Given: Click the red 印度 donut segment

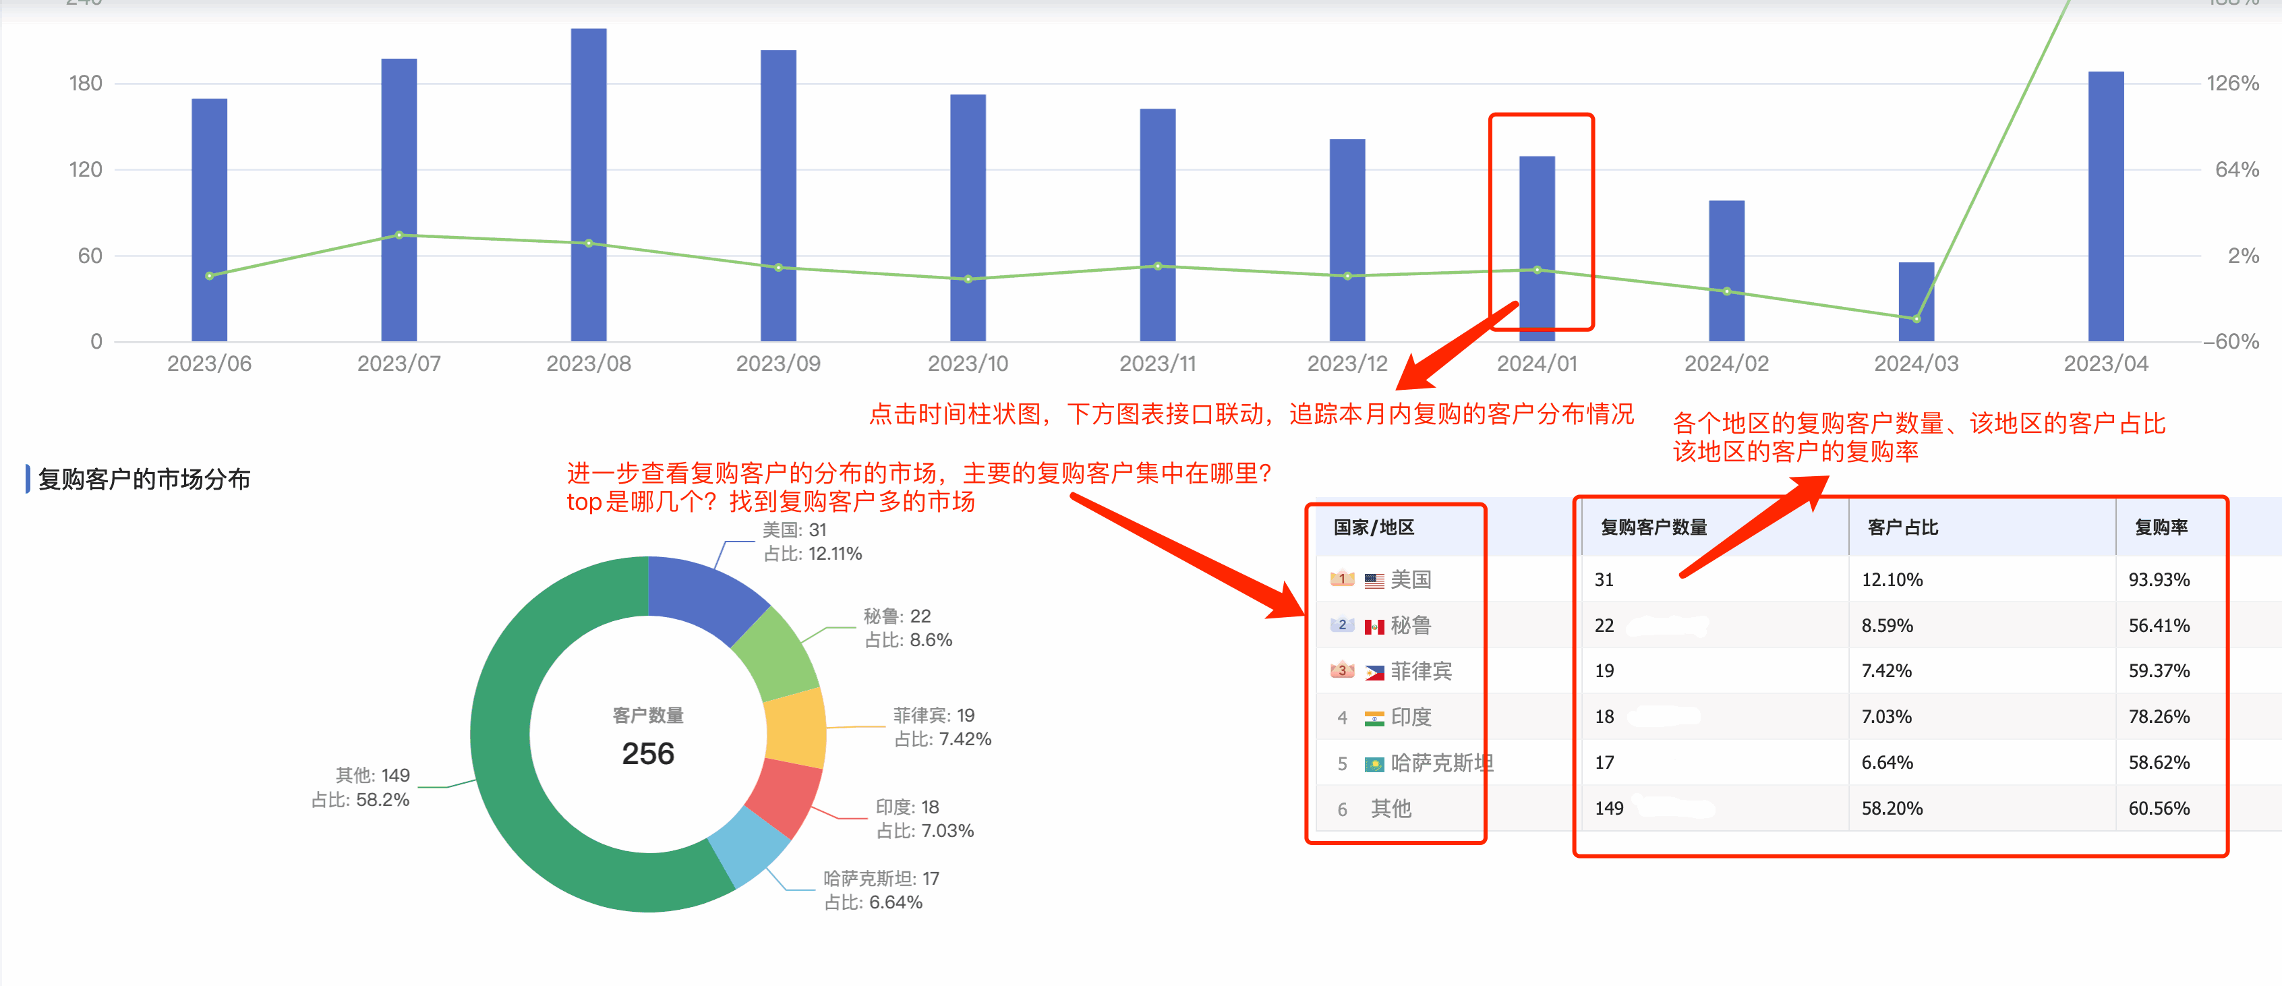Looking at the screenshot, I should point(786,796).
